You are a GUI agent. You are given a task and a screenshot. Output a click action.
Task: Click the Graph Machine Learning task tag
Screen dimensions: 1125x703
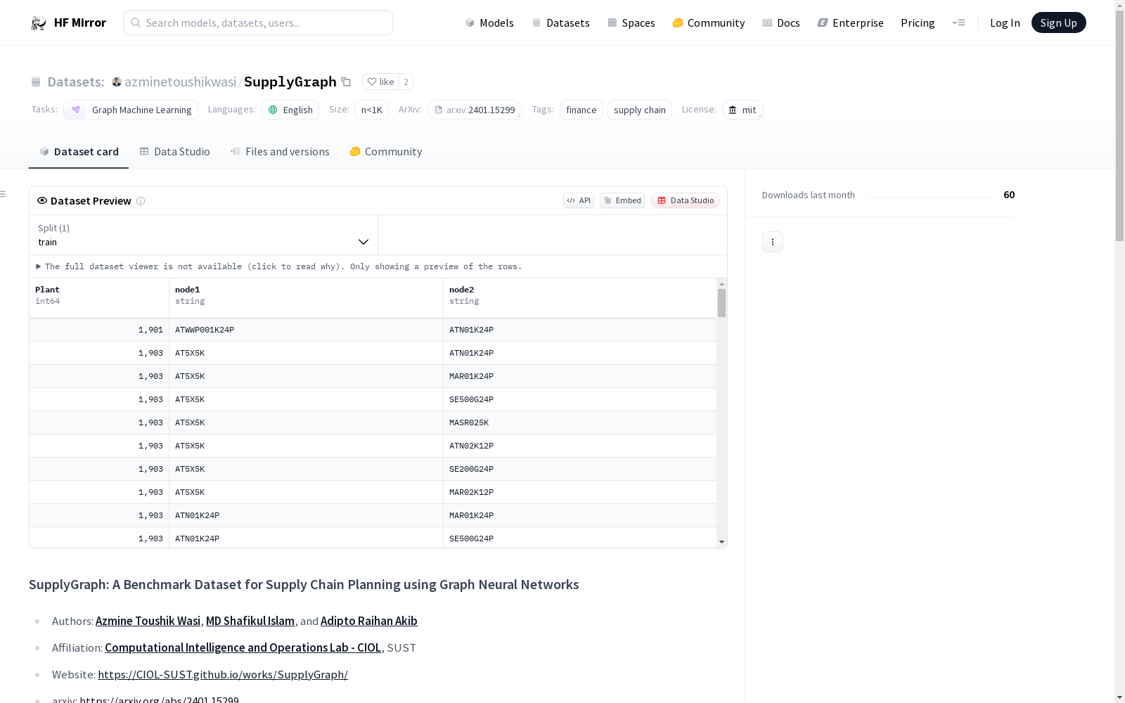(131, 110)
